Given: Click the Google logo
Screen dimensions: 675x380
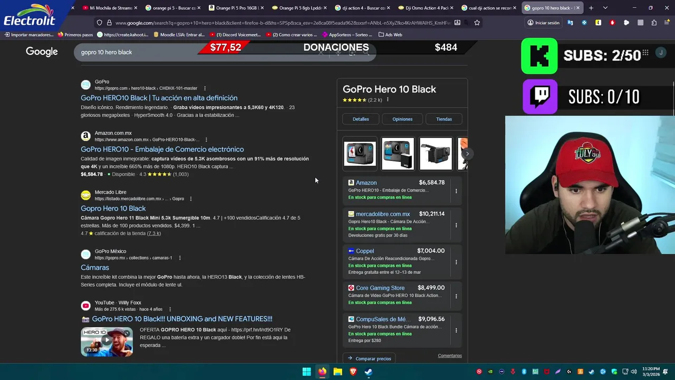Looking at the screenshot, I should tap(42, 52).
